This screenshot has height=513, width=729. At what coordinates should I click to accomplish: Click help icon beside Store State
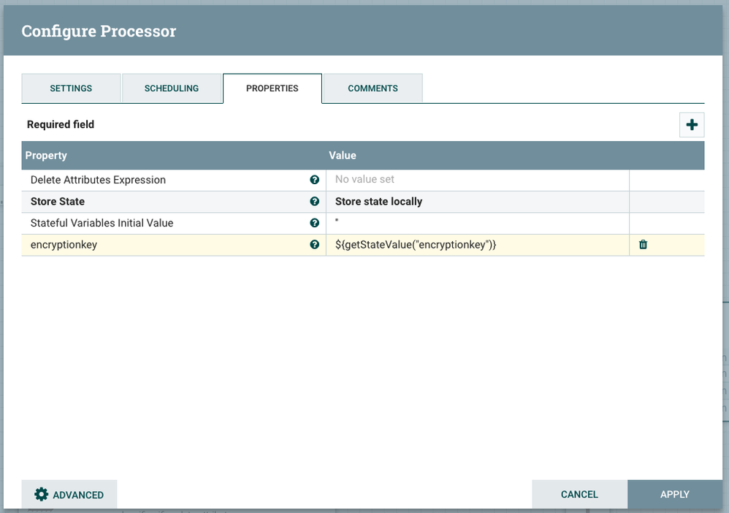[315, 202]
